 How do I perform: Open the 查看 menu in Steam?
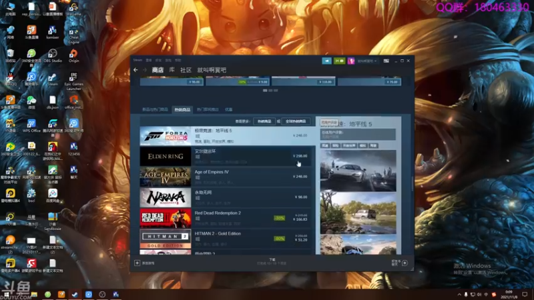(149, 60)
